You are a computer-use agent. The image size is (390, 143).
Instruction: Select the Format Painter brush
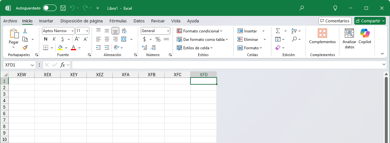pyautogui.click(x=25, y=47)
